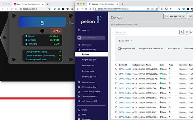Bookmark the localhost:8888 page with star
The image size is (193, 120).
point(49,9)
